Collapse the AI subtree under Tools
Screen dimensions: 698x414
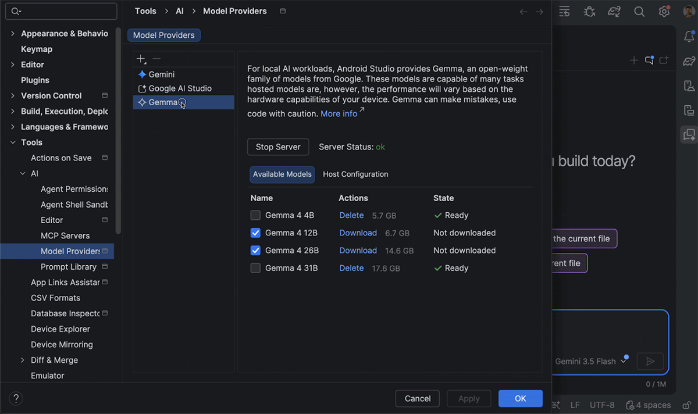tap(23, 173)
